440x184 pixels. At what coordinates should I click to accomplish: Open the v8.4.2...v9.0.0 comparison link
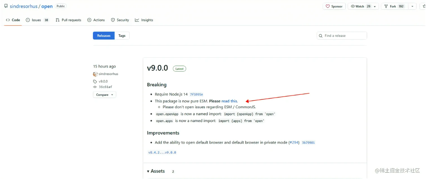tap(162, 153)
